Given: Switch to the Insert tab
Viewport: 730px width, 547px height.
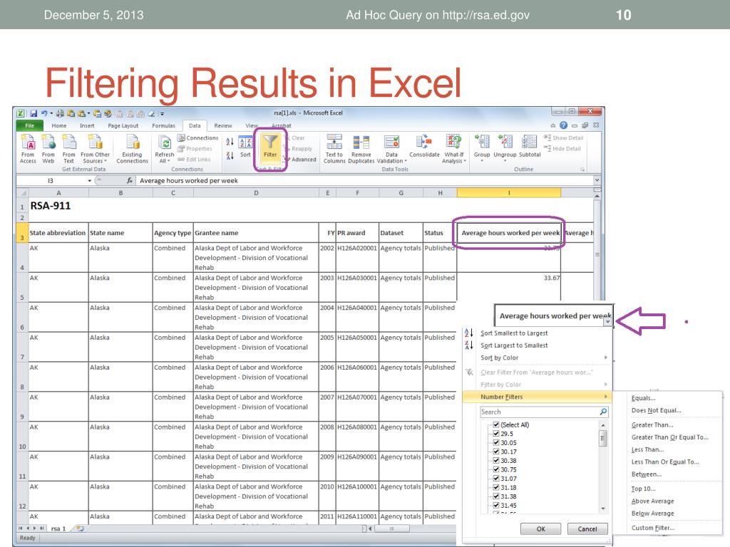Looking at the screenshot, I should click(x=87, y=125).
